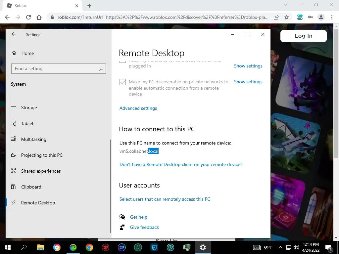Open Select users that can remotely access link

[165, 199]
